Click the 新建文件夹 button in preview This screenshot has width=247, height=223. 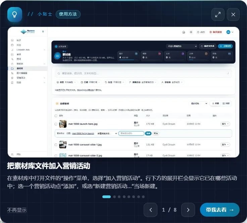(x=208, y=46)
